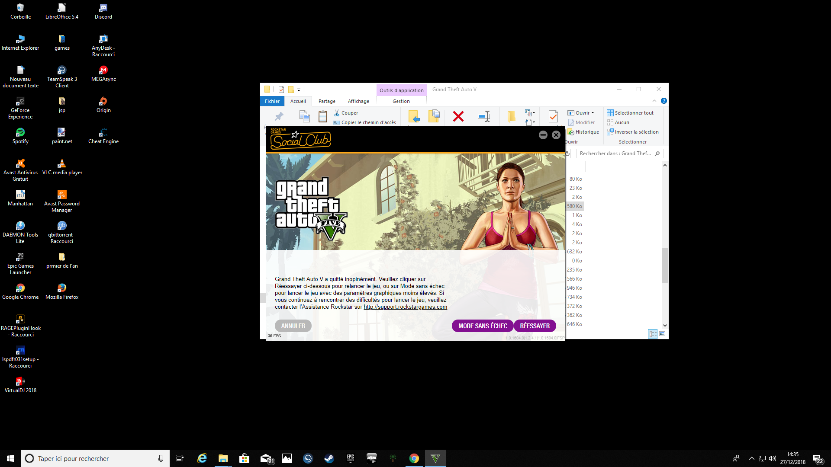This screenshot has height=467, width=831.
Task: Open the support.rockstargames.com link
Action: coord(405,307)
